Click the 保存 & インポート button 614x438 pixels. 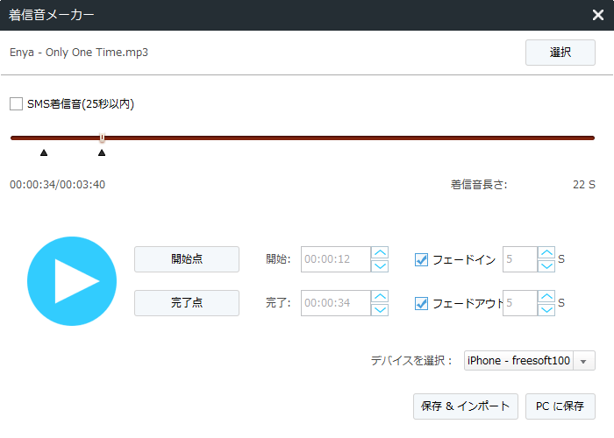[x=466, y=406]
